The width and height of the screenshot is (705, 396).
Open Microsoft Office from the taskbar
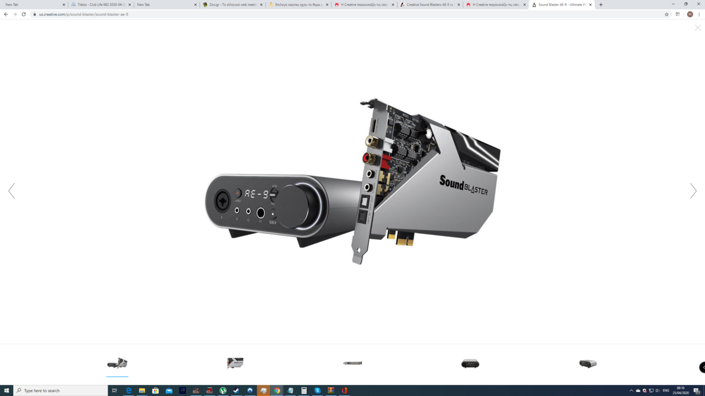[x=344, y=391]
